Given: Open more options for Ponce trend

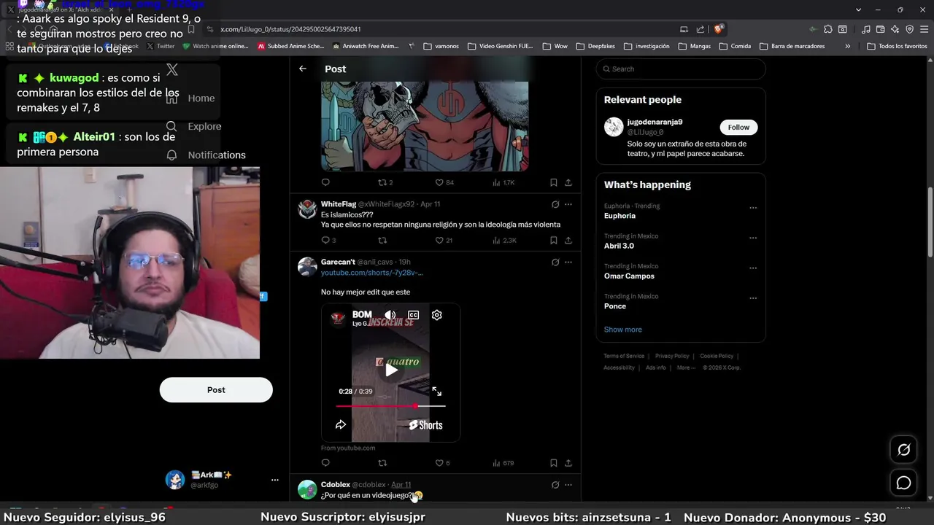Looking at the screenshot, I should coord(753,298).
